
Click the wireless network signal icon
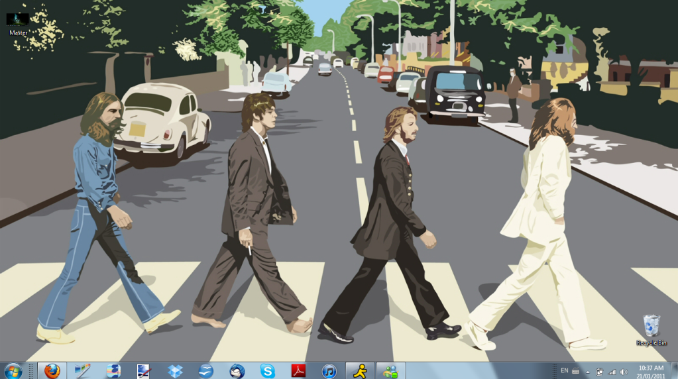pos(611,372)
